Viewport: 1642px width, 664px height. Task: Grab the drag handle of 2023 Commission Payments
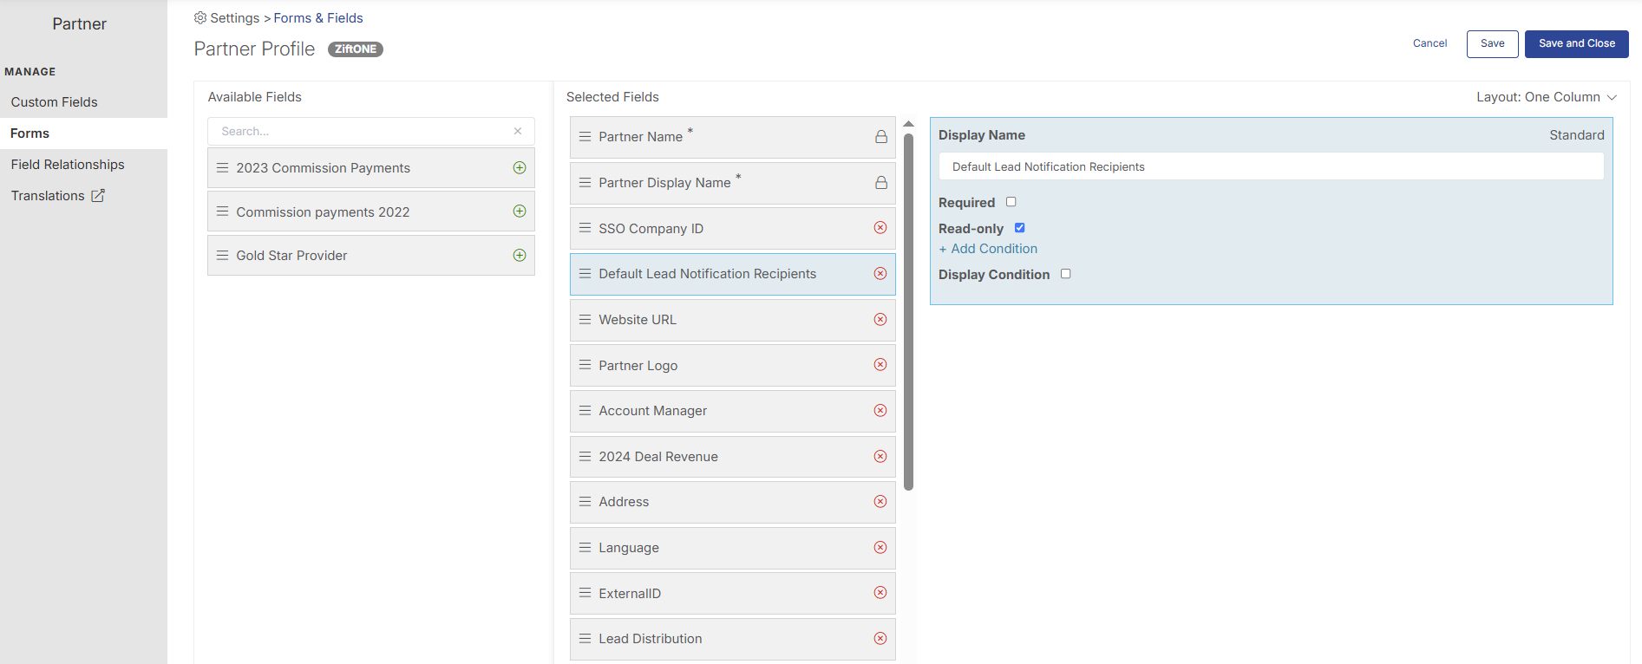pos(223,167)
